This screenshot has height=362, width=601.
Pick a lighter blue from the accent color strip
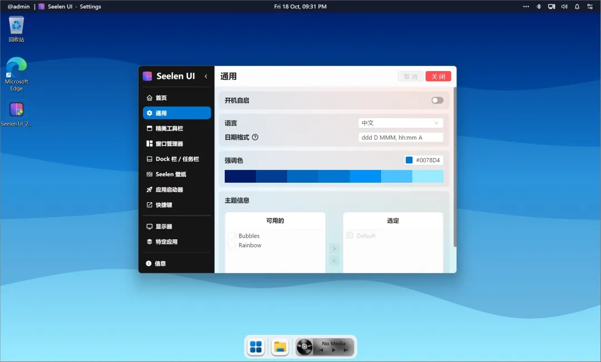click(x=428, y=175)
